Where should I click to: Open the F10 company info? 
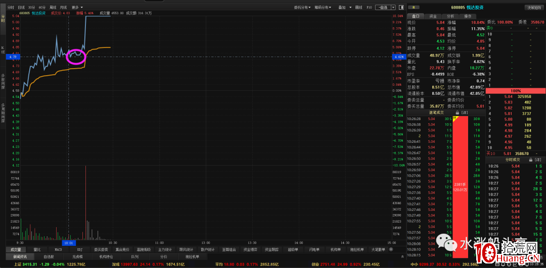pos(369,7)
